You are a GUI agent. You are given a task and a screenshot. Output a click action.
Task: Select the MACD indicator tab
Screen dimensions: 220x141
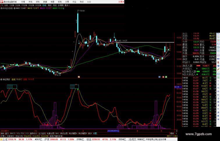pos(13,133)
